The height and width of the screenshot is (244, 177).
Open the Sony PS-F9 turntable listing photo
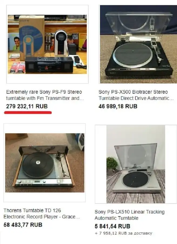tap(47, 44)
